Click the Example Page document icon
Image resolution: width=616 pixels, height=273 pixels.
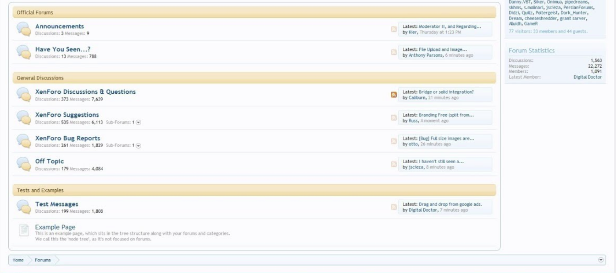pyautogui.click(x=24, y=230)
